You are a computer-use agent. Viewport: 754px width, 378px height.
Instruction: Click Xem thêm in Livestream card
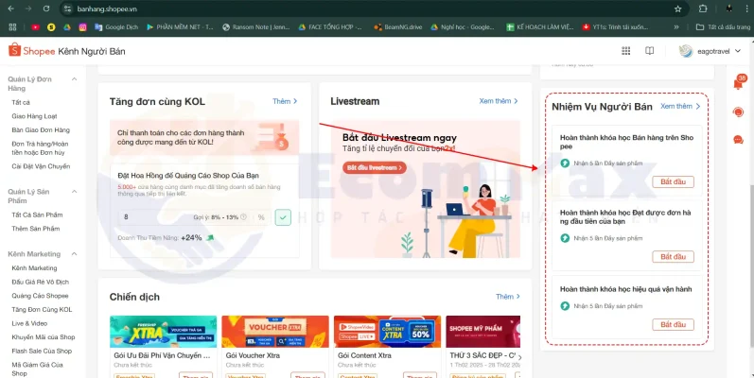coord(499,101)
